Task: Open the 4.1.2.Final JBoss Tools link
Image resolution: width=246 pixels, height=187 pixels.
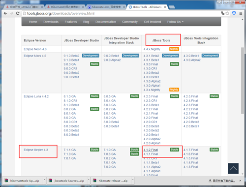Action: click(x=151, y=150)
